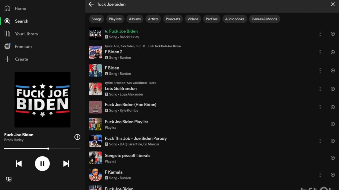
Task: Play Fuck This Job - Joe Biden Parody
Action: 136,138
